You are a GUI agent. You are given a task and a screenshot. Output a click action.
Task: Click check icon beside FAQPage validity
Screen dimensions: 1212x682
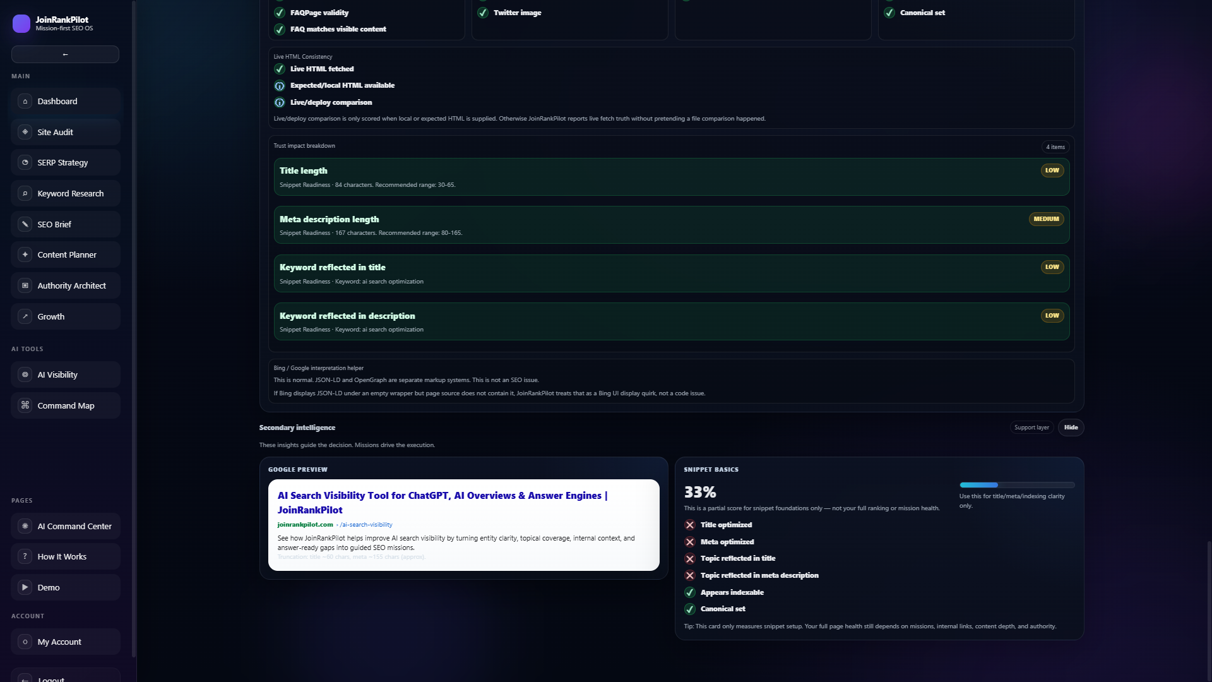[280, 13]
